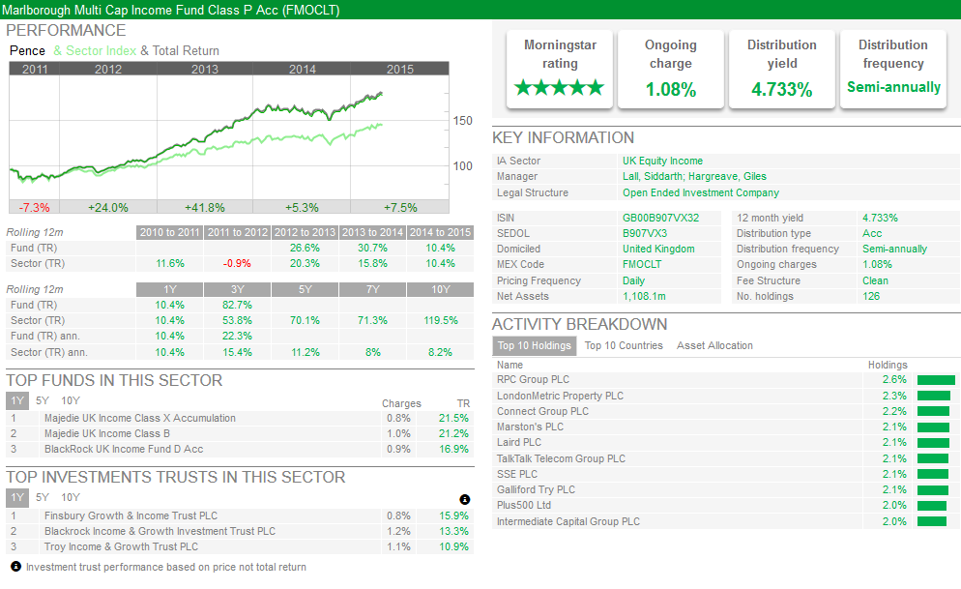Image resolution: width=961 pixels, height=589 pixels.
Task: Click the +24.0% return under 2012
Action: [108, 208]
